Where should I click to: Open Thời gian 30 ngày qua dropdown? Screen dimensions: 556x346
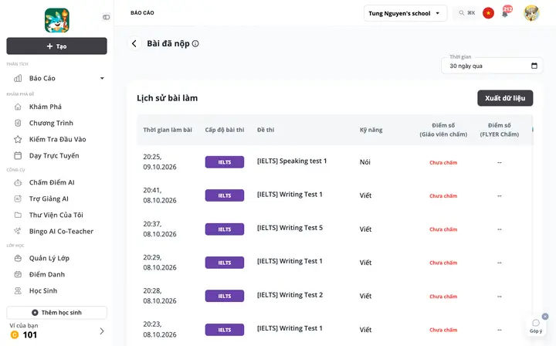492,66
